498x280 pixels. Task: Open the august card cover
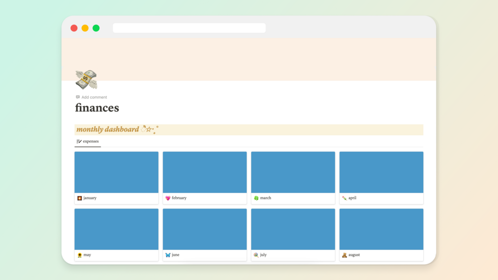point(382,229)
